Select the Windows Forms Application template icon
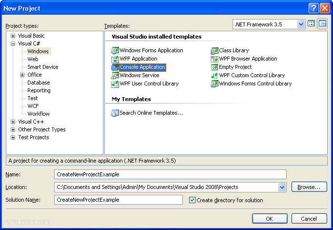 (x=115, y=50)
